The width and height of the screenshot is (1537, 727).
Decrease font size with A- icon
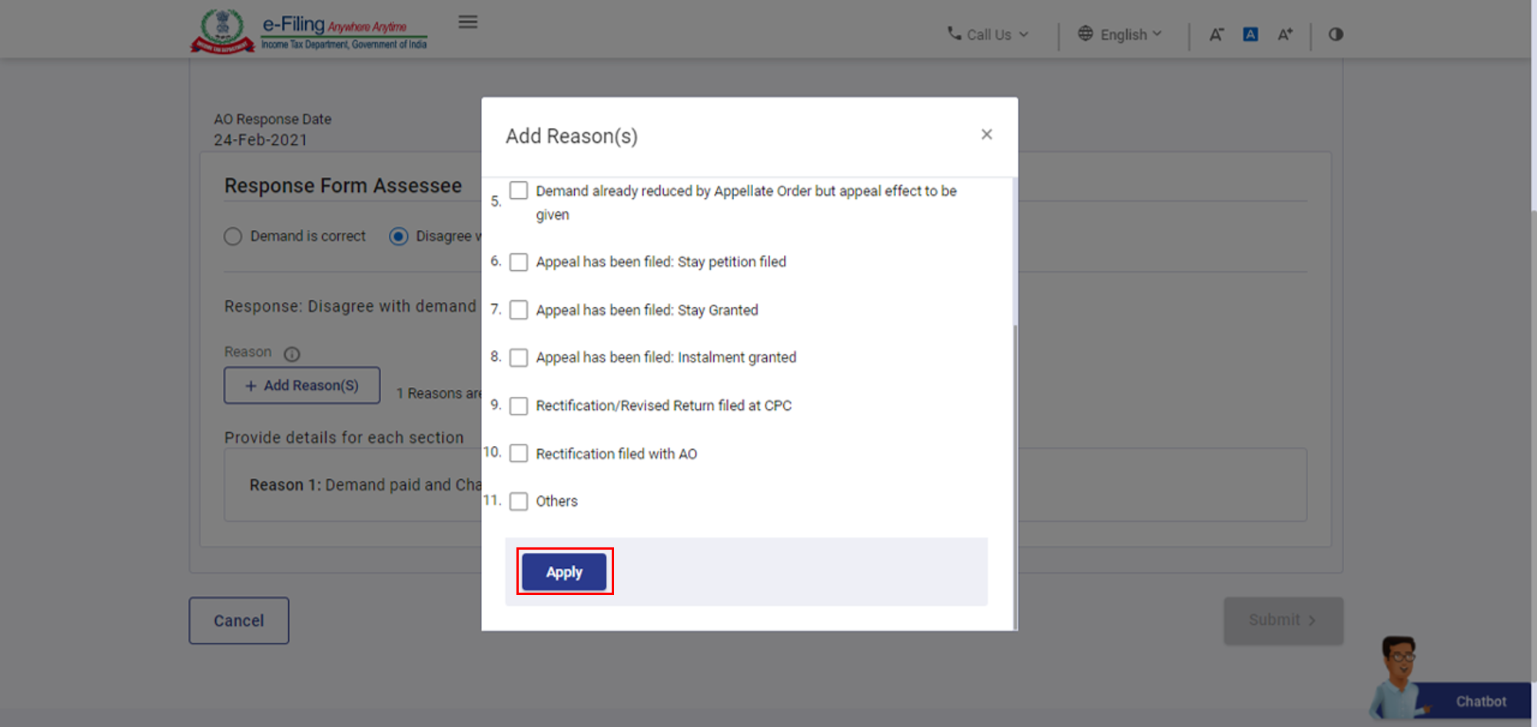(x=1216, y=35)
